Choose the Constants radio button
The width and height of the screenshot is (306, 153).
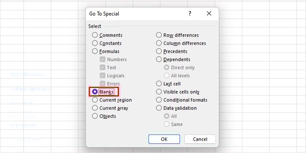coord(107,43)
